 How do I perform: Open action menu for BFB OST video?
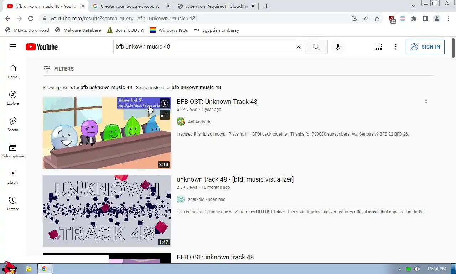point(426,101)
